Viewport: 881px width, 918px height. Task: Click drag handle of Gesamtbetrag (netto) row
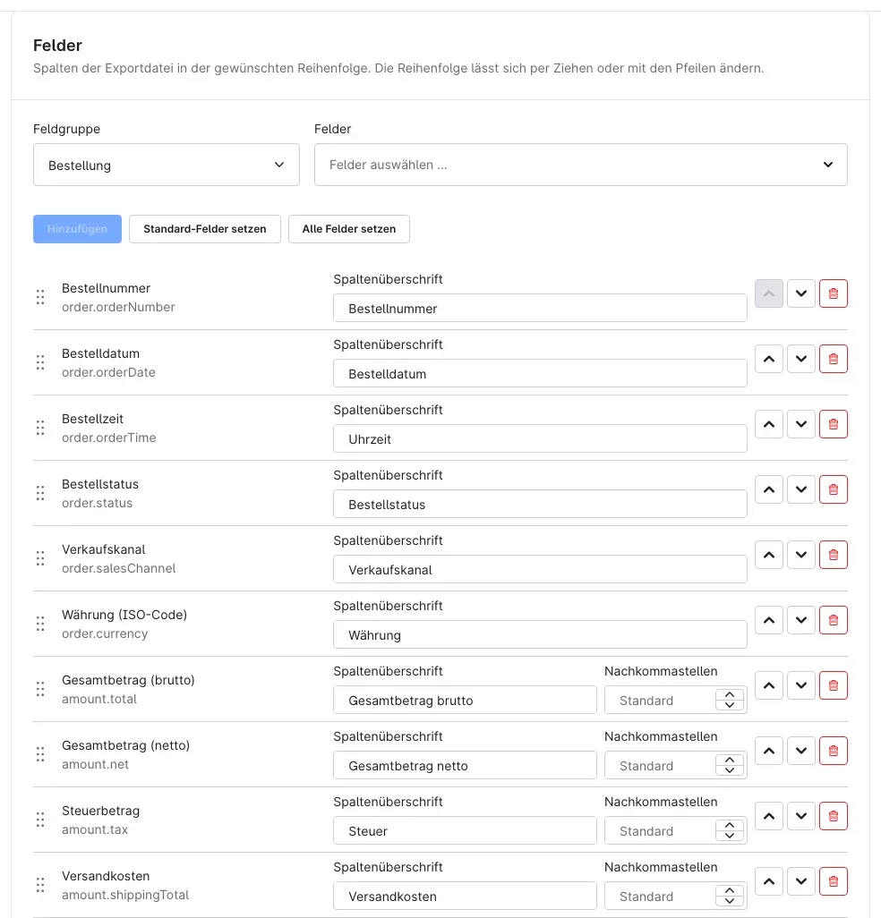pos(39,754)
